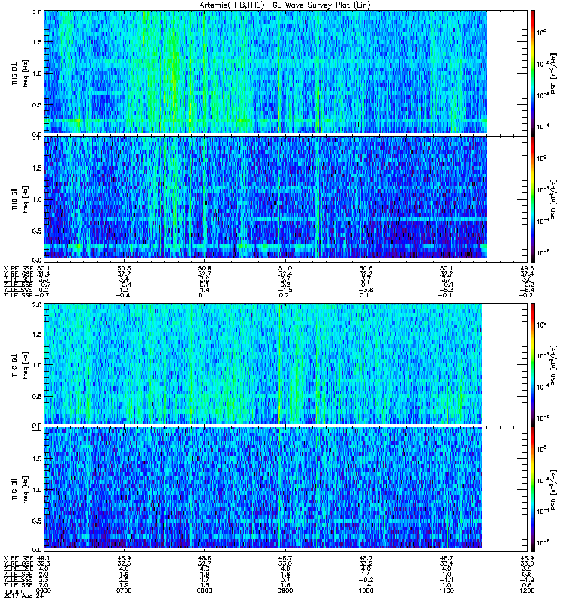The width and height of the screenshot is (563, 601).
Task: Click the '50.3' X_RE_GSE value under the THB panels
Action: pos(124,268)
